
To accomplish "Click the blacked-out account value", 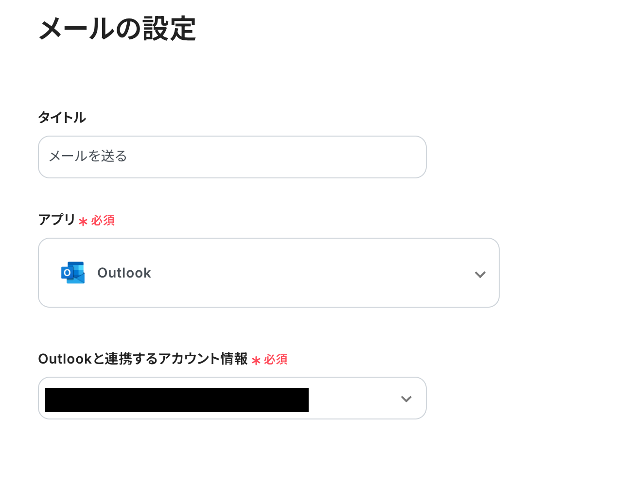I will coord(176,400).
